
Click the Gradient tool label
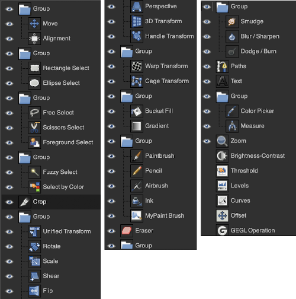[157, 126]
